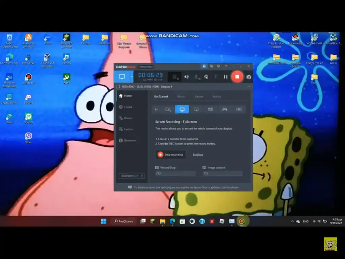Open Microsoft Store from the taskbar
The image size is (345, 259).
coord(182,221)
